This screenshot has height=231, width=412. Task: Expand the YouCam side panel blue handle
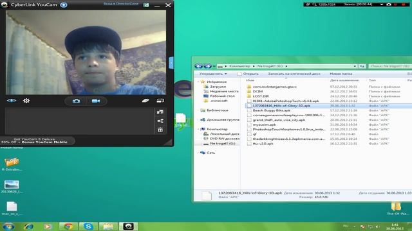coord(171,63)
